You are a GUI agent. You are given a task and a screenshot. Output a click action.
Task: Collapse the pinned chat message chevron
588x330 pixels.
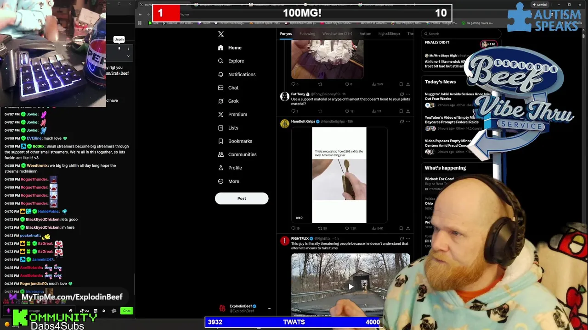(128, 56)
